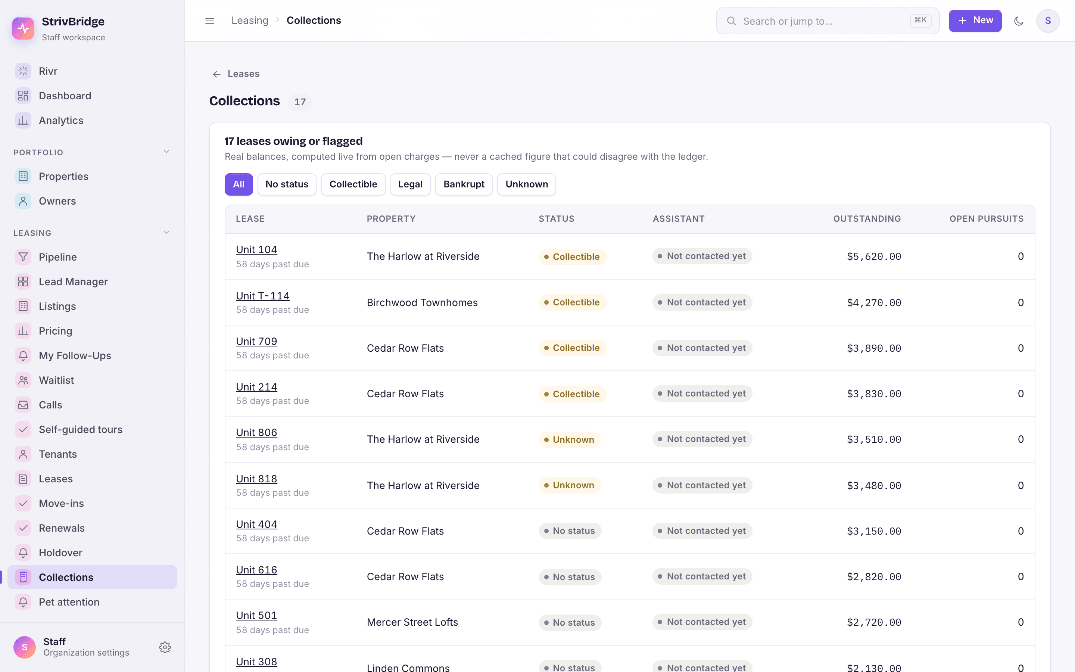Screen dimensions: 1075x672
Task: Click the Waitlist people icon
Action: click(23, 380)
